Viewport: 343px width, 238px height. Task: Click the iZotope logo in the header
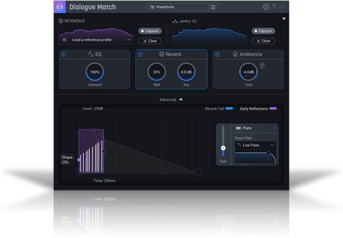pyautogui.click(x=60, y=7)
